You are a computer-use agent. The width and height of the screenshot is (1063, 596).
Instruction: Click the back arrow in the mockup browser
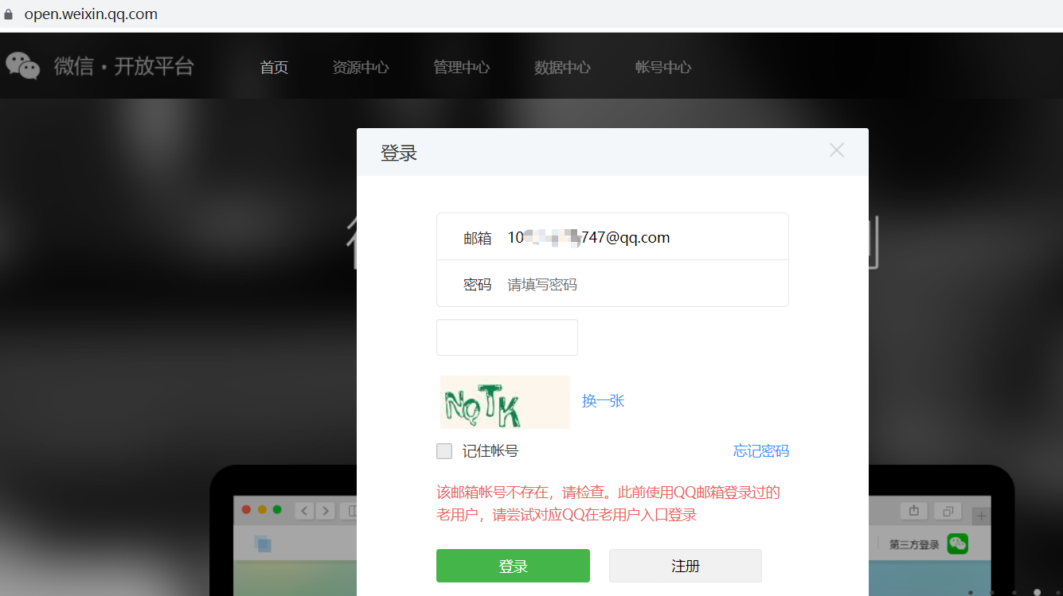click(304, 510)
